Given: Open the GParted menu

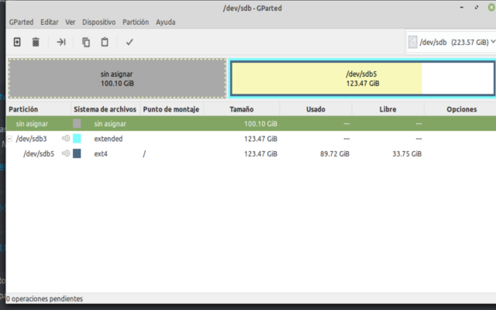Looking at the screenshot, I should click(x=21, y=22).
